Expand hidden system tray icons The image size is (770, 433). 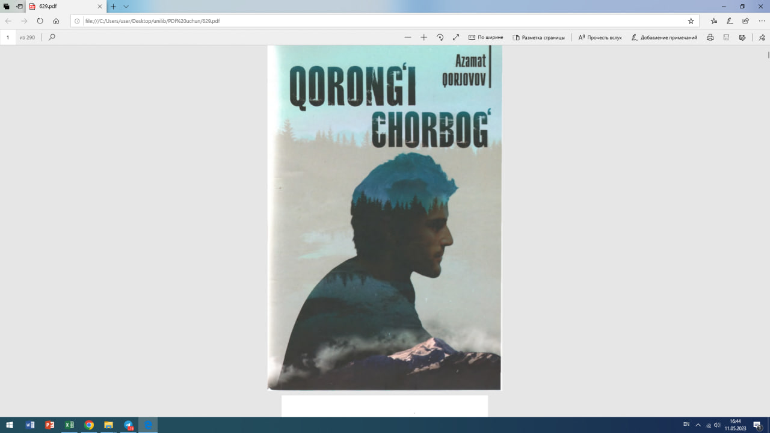pos(698,425)
